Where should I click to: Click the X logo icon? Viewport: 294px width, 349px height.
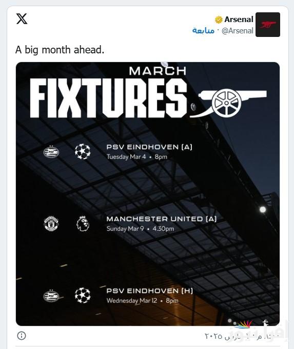pos(22,18)
